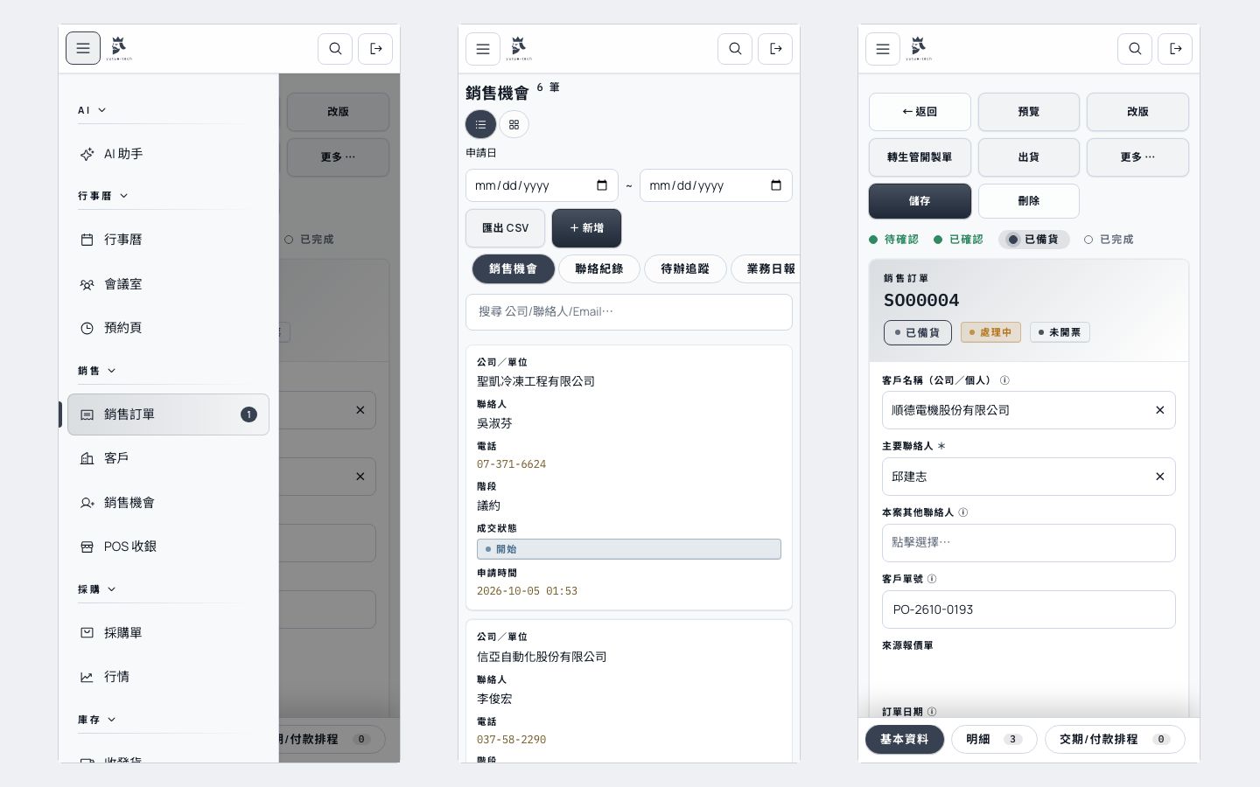
Task: Collapse the 行事曆 section header
Action: click(x=102, y=196)
